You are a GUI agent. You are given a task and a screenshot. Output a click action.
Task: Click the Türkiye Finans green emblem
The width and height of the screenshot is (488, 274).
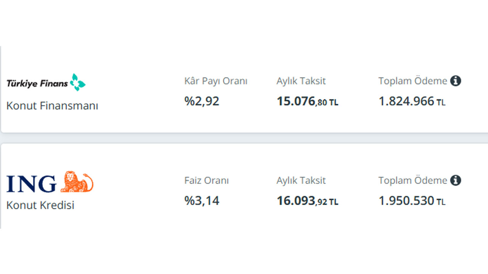pos(78,82)
